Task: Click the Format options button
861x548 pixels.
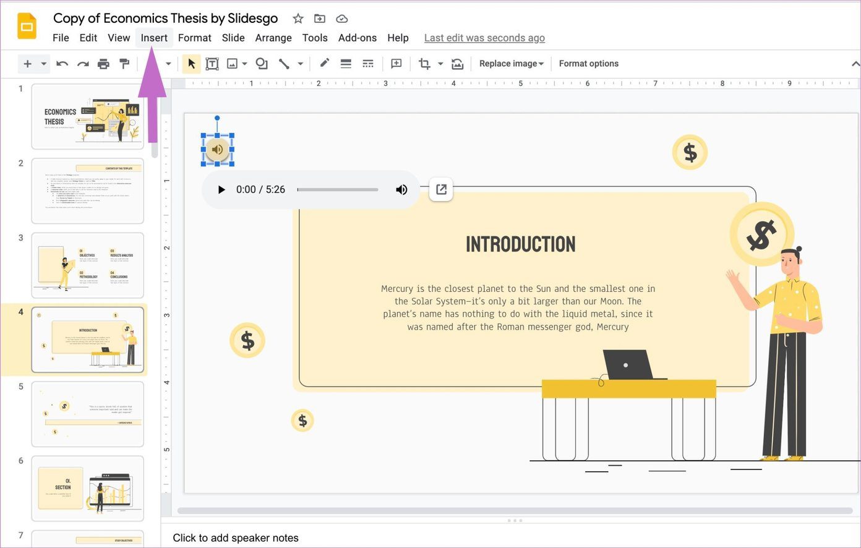Action: [x=589, y=64]
